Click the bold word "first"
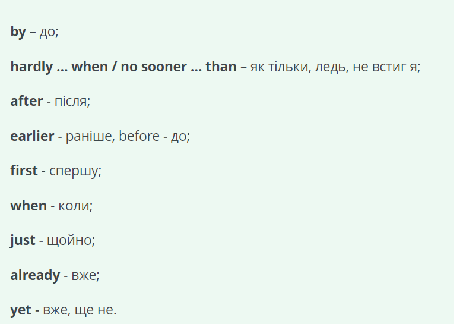The width and height of the screenshot is (463, 324). tap(24, 171)
